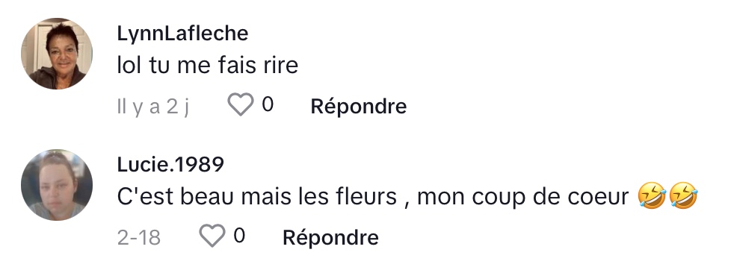Click the 'Il y a 2 j' timestamp

pyautogui.click(x=153, y=107)
